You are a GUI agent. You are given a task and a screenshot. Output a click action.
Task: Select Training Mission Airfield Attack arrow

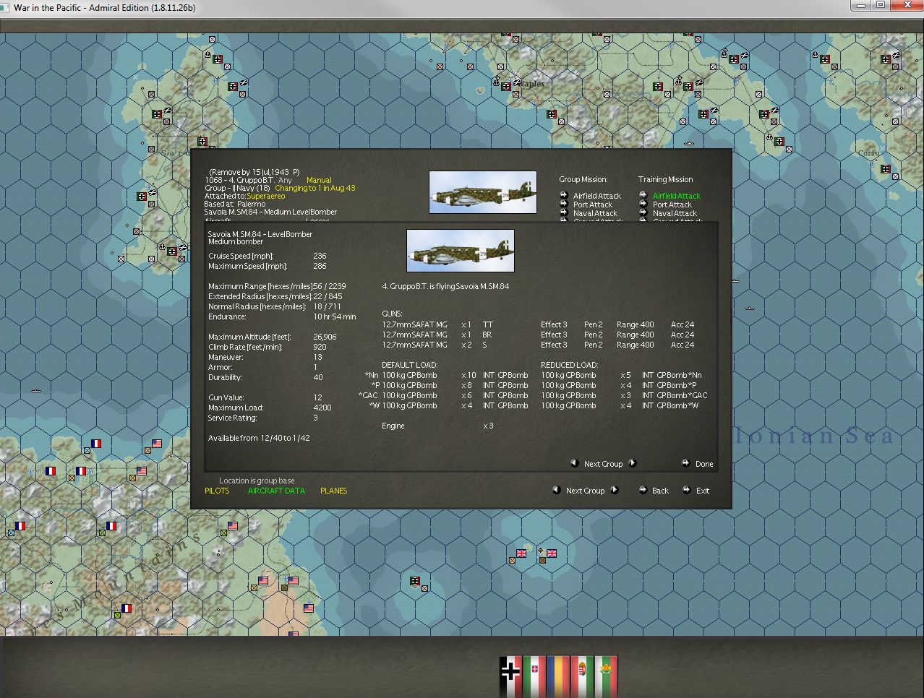(x=643, y=195)
